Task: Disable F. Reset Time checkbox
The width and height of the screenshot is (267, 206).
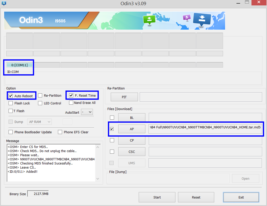Action: coord(71,95)
